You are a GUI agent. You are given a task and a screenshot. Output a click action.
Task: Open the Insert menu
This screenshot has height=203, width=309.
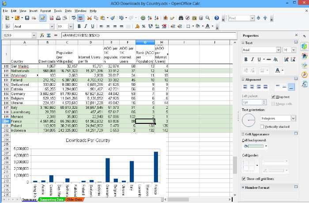click(x=33, y=11)
